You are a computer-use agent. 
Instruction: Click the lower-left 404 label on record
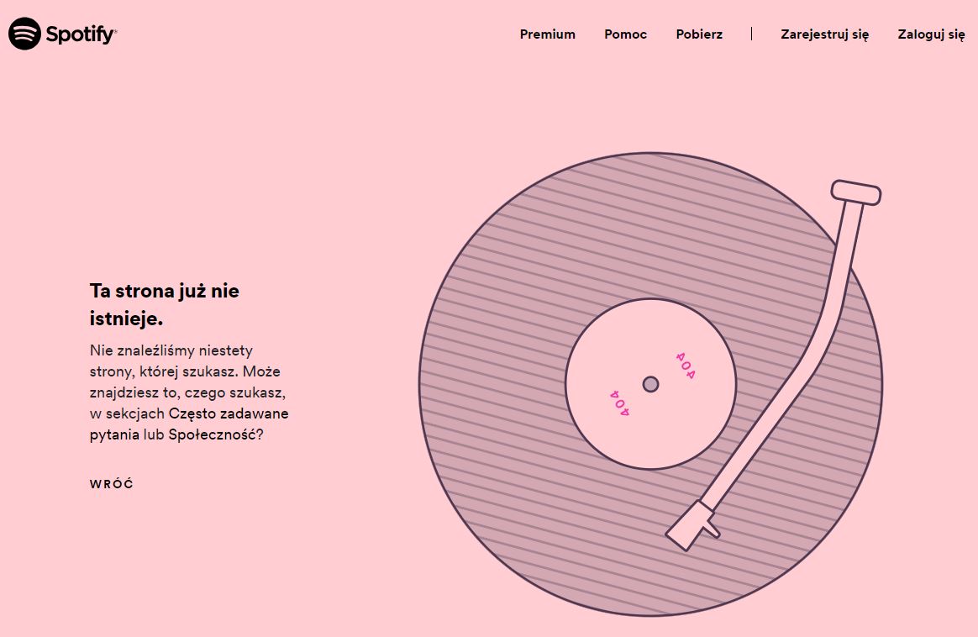coord(619,403)
